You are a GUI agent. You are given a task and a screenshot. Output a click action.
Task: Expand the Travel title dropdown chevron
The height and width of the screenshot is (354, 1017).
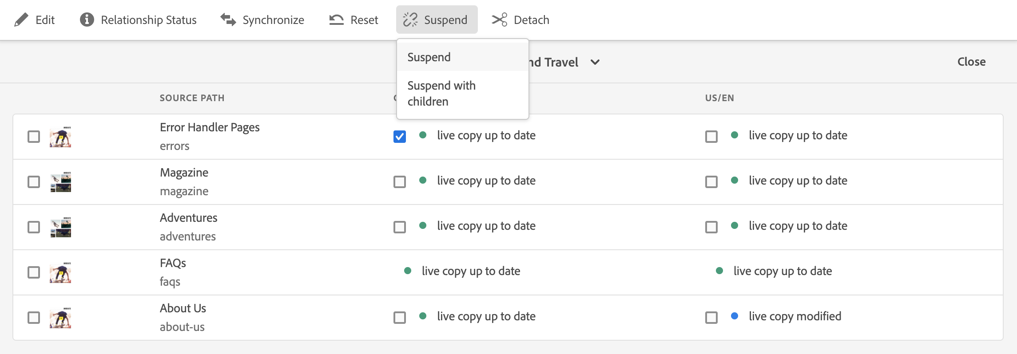595,62
